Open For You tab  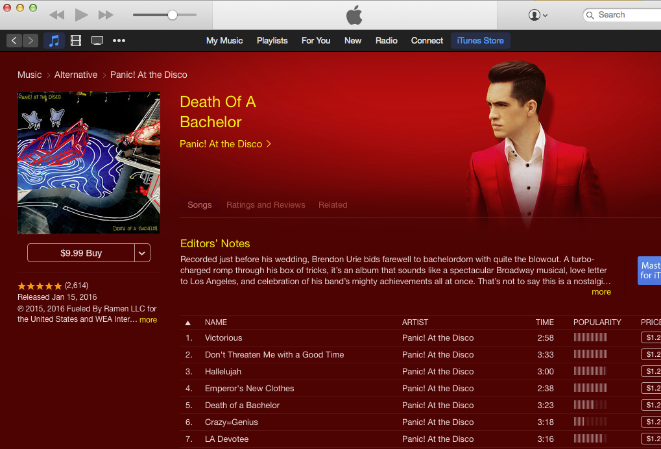tap(316, 40)
